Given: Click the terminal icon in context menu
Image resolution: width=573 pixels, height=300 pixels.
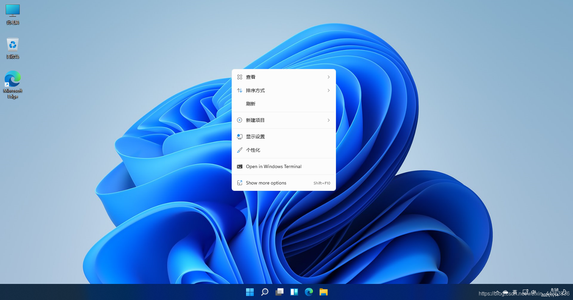Looking at the screenshot, I should 240,166.
